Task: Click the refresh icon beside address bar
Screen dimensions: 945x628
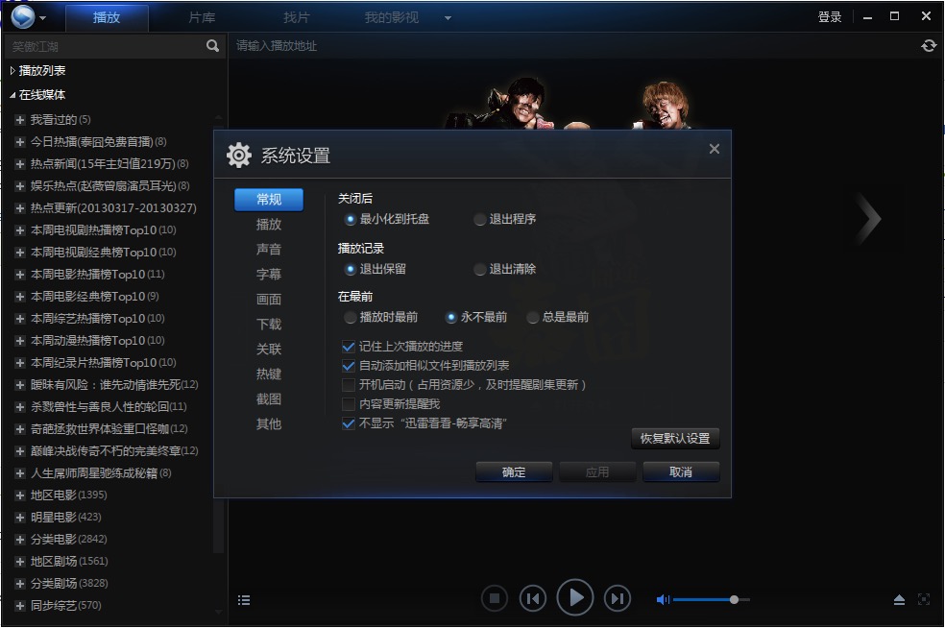Action: pyautogui.click(x=928, y=45)
